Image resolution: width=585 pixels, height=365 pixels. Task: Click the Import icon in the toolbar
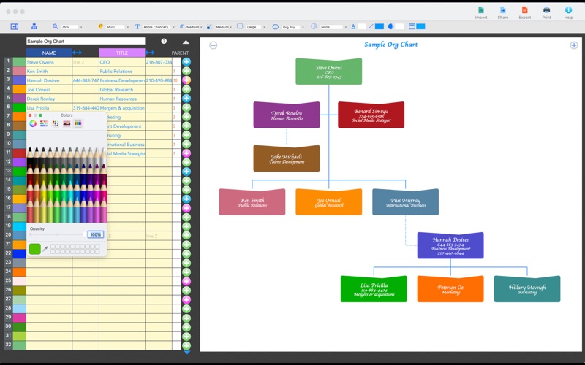(481, 10)
